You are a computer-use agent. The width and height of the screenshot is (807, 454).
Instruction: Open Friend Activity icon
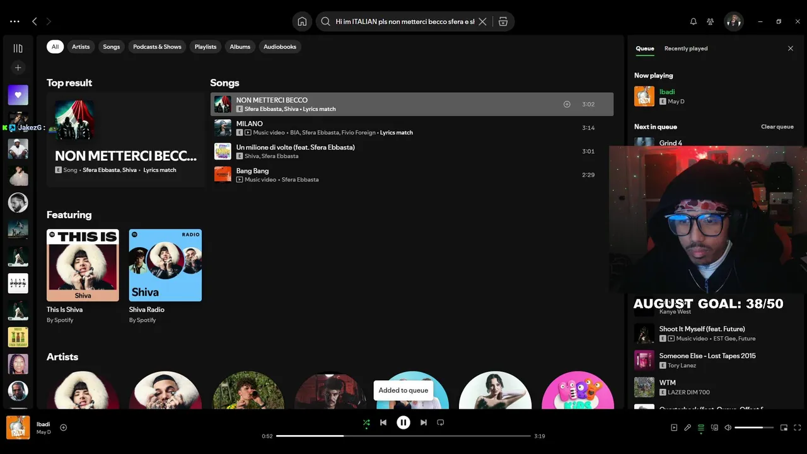(711, 21)
